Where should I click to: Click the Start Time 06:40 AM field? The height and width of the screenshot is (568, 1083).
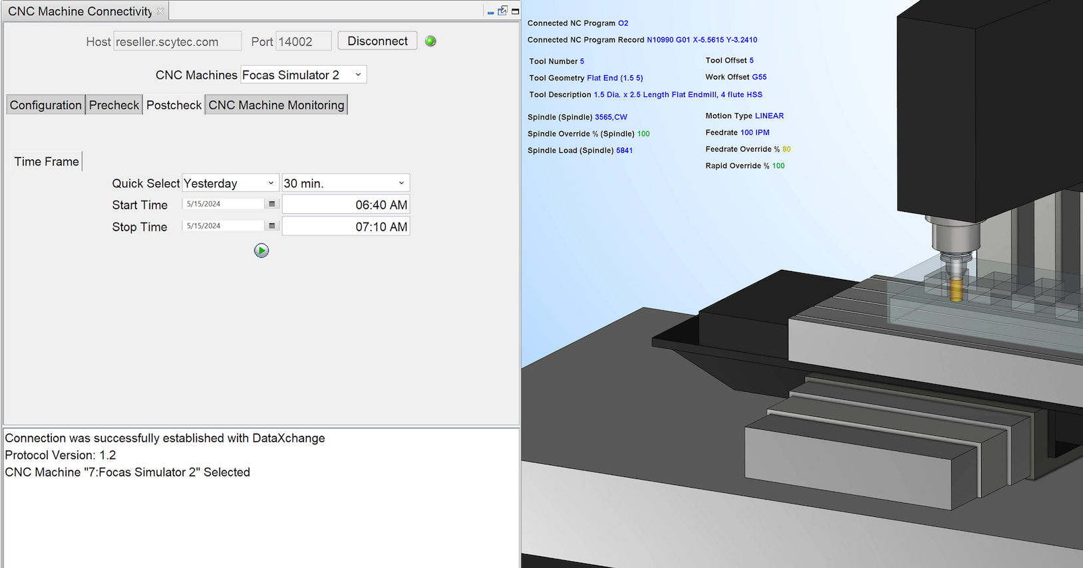click(x=346, y=205)
